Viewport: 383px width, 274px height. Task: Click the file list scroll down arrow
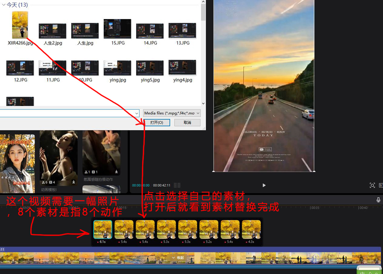pyautogui.click(x=203, y=103)
